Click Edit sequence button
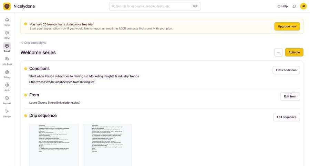The width and height of the screenshot is (310, 166). (x=287, y=117)
